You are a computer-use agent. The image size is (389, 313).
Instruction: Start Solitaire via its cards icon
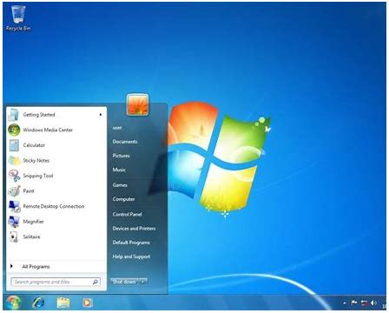14,236
